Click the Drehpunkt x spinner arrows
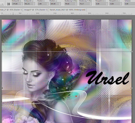 (22, 4)
